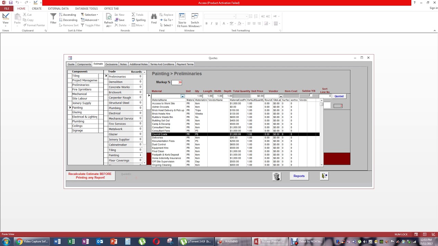The width and height of the screenshot is (438, 246).
Task: Click the Bold formatting icon
Action: click(206, 23)
